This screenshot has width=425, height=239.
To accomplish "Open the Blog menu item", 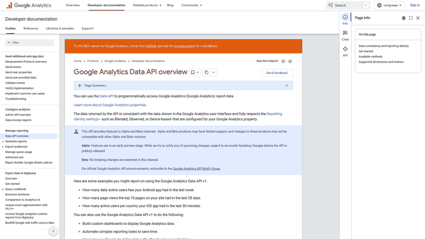I will [170, 5].
